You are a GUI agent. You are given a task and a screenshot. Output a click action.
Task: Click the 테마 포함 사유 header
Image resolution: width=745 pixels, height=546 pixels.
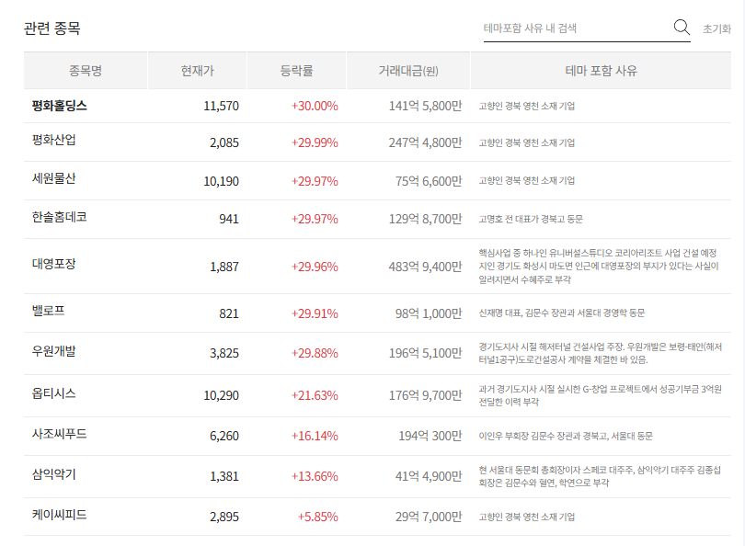pyautogui.click(x=601, y=71)
